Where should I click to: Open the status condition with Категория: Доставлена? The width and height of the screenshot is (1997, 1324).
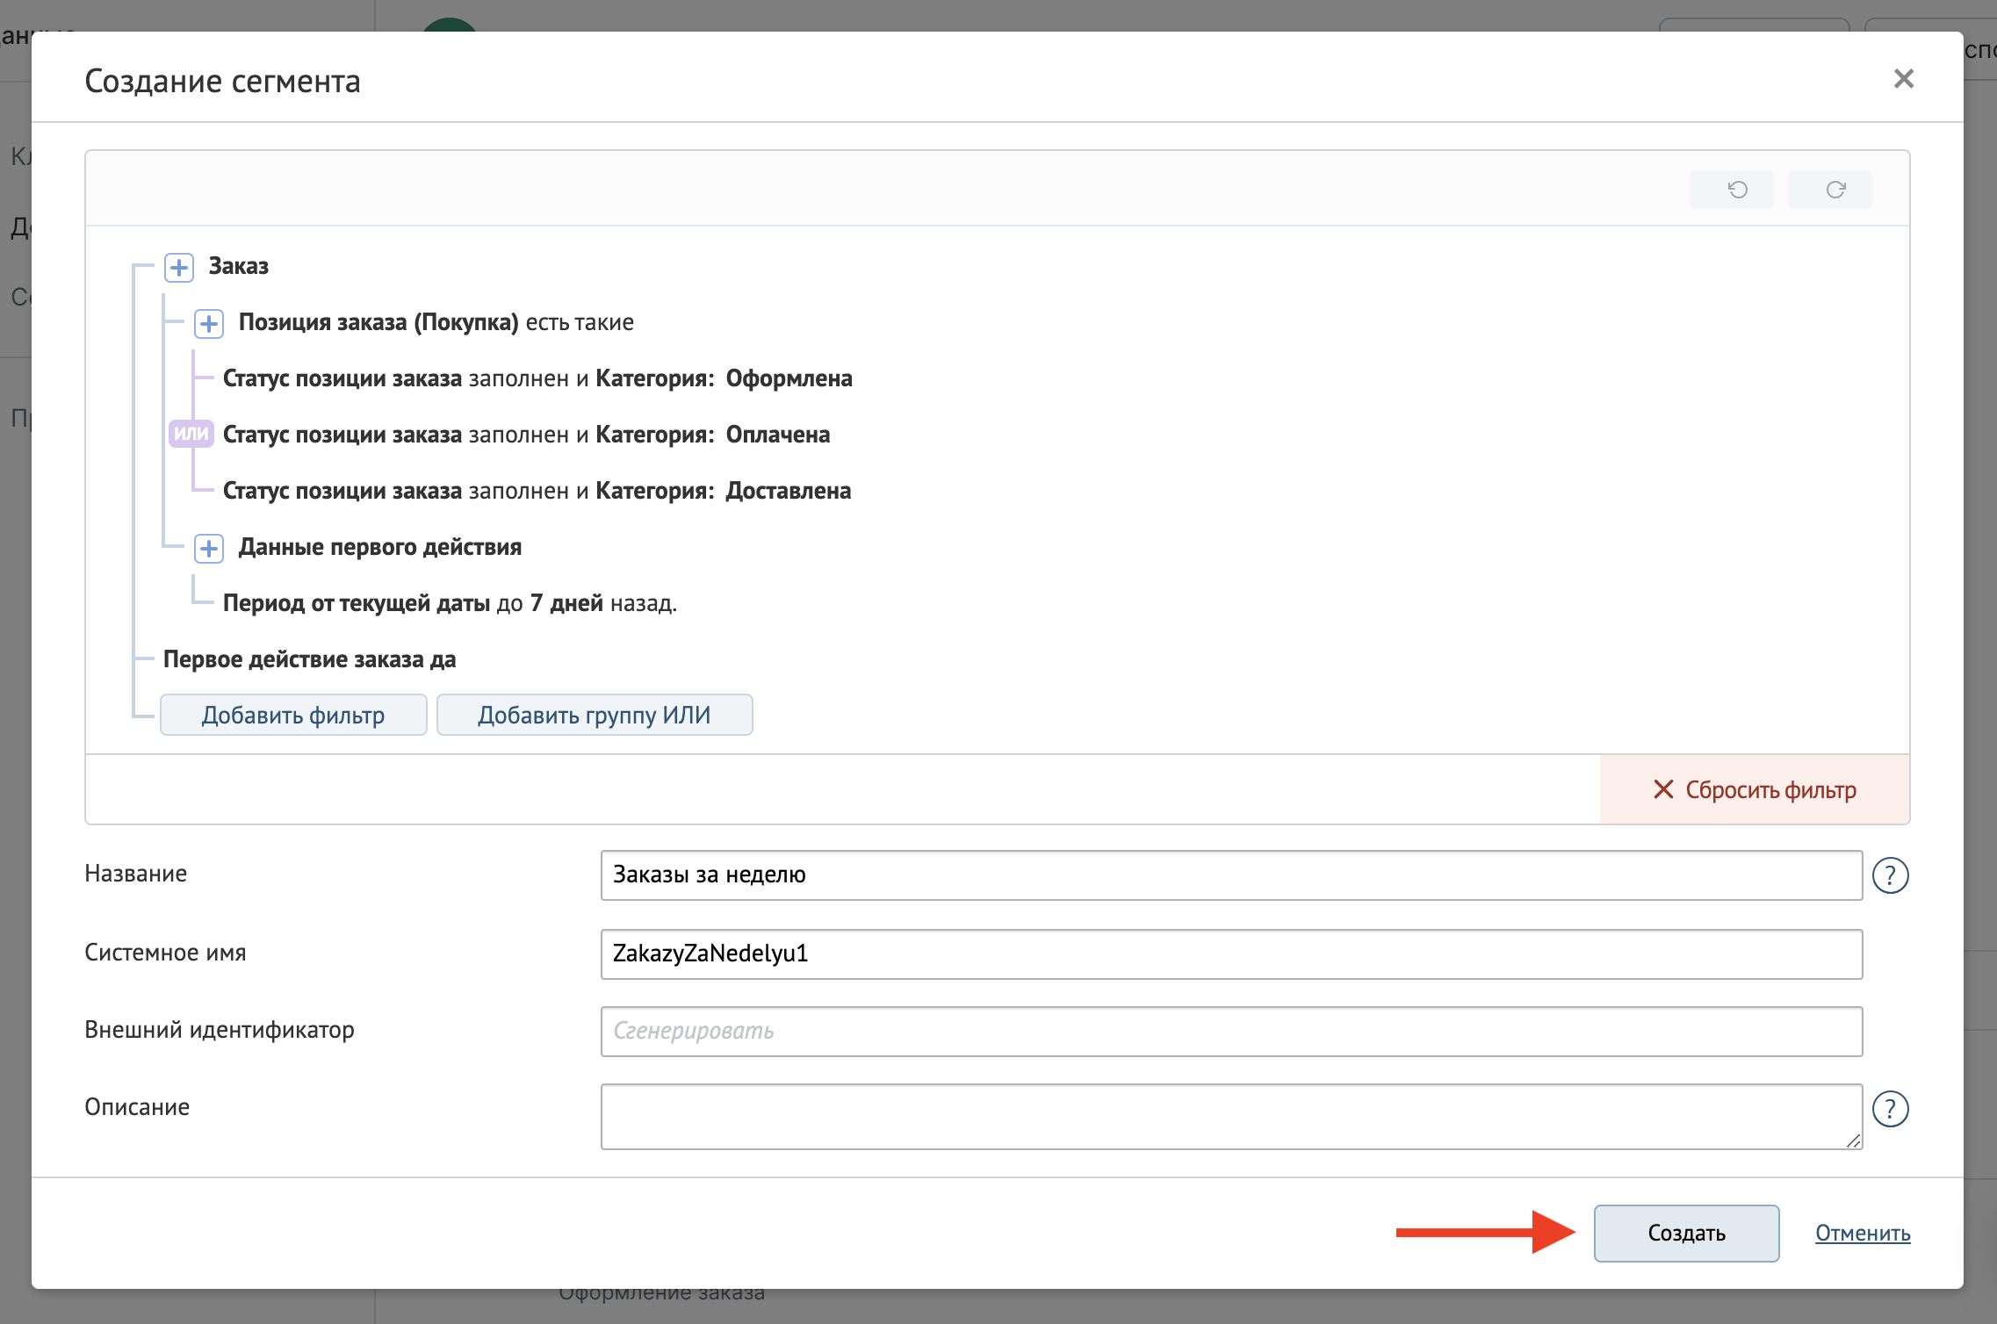[537, 491]
